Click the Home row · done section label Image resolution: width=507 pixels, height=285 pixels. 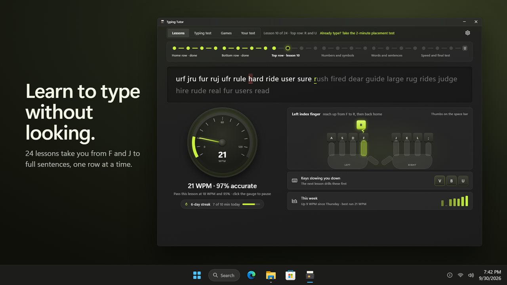[184, 55]
